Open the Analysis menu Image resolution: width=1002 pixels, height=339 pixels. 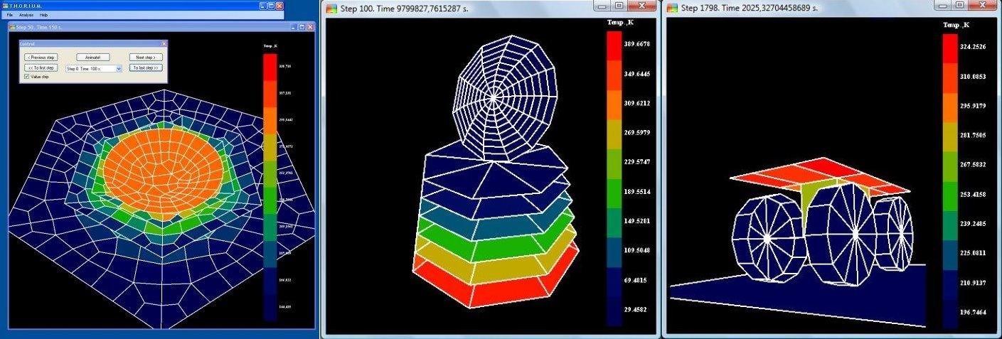click(26, 15)
